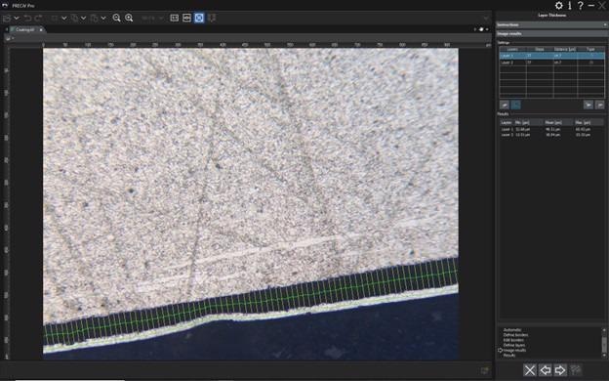Click the leftmost button under the layers table

coord(505,105)
